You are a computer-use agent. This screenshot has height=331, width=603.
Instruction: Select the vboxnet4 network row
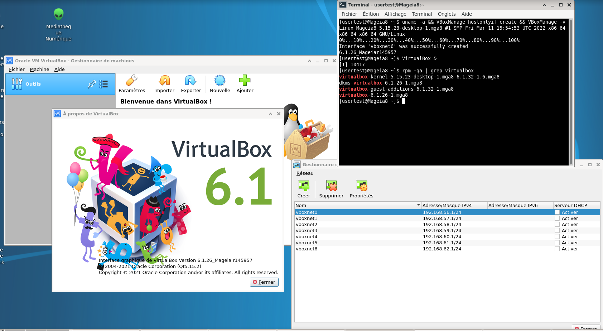click(x=447, y=236)
